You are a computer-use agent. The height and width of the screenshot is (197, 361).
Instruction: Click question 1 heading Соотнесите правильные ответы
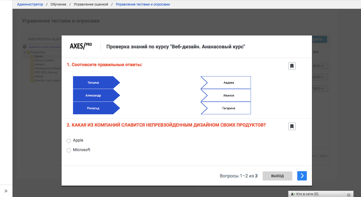(105, 65)
